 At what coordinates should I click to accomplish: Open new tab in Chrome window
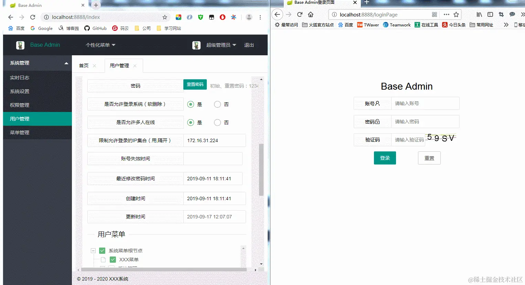point(96,5)
